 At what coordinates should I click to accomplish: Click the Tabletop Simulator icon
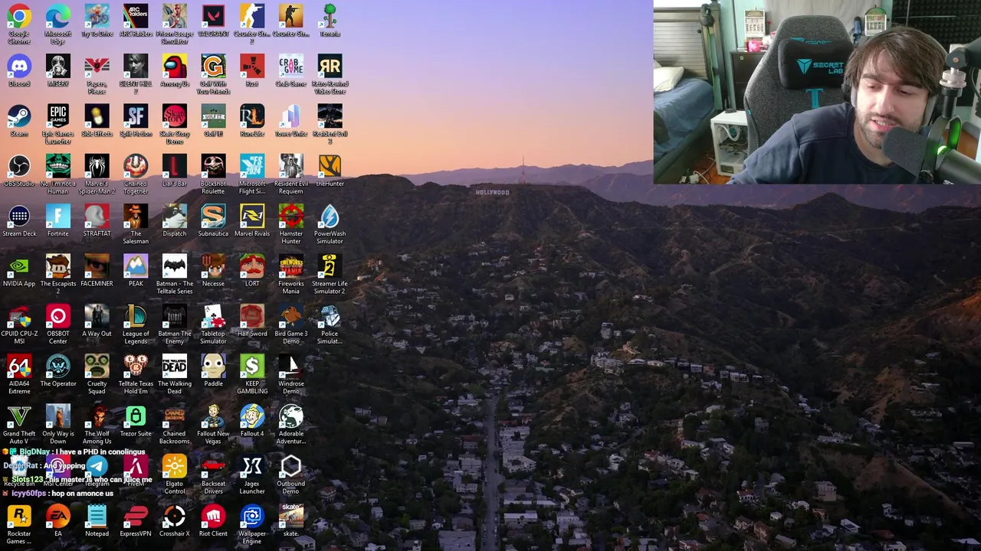coord(213,316)
